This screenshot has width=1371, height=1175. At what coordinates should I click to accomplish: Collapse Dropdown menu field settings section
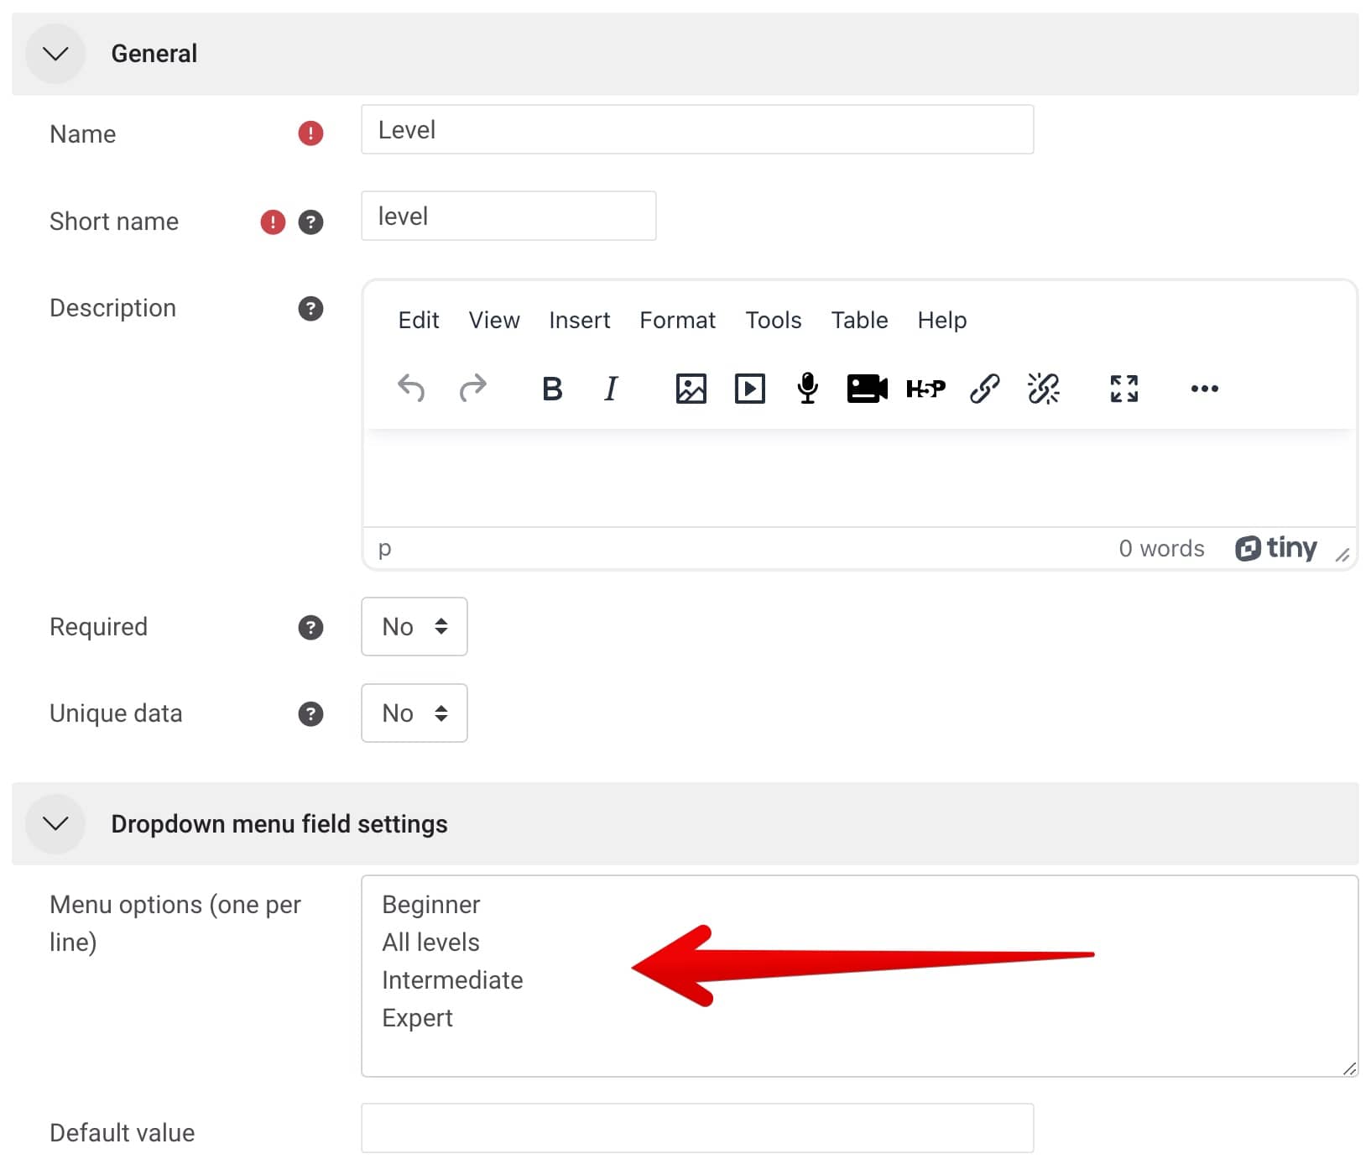(x=55, y=824)
